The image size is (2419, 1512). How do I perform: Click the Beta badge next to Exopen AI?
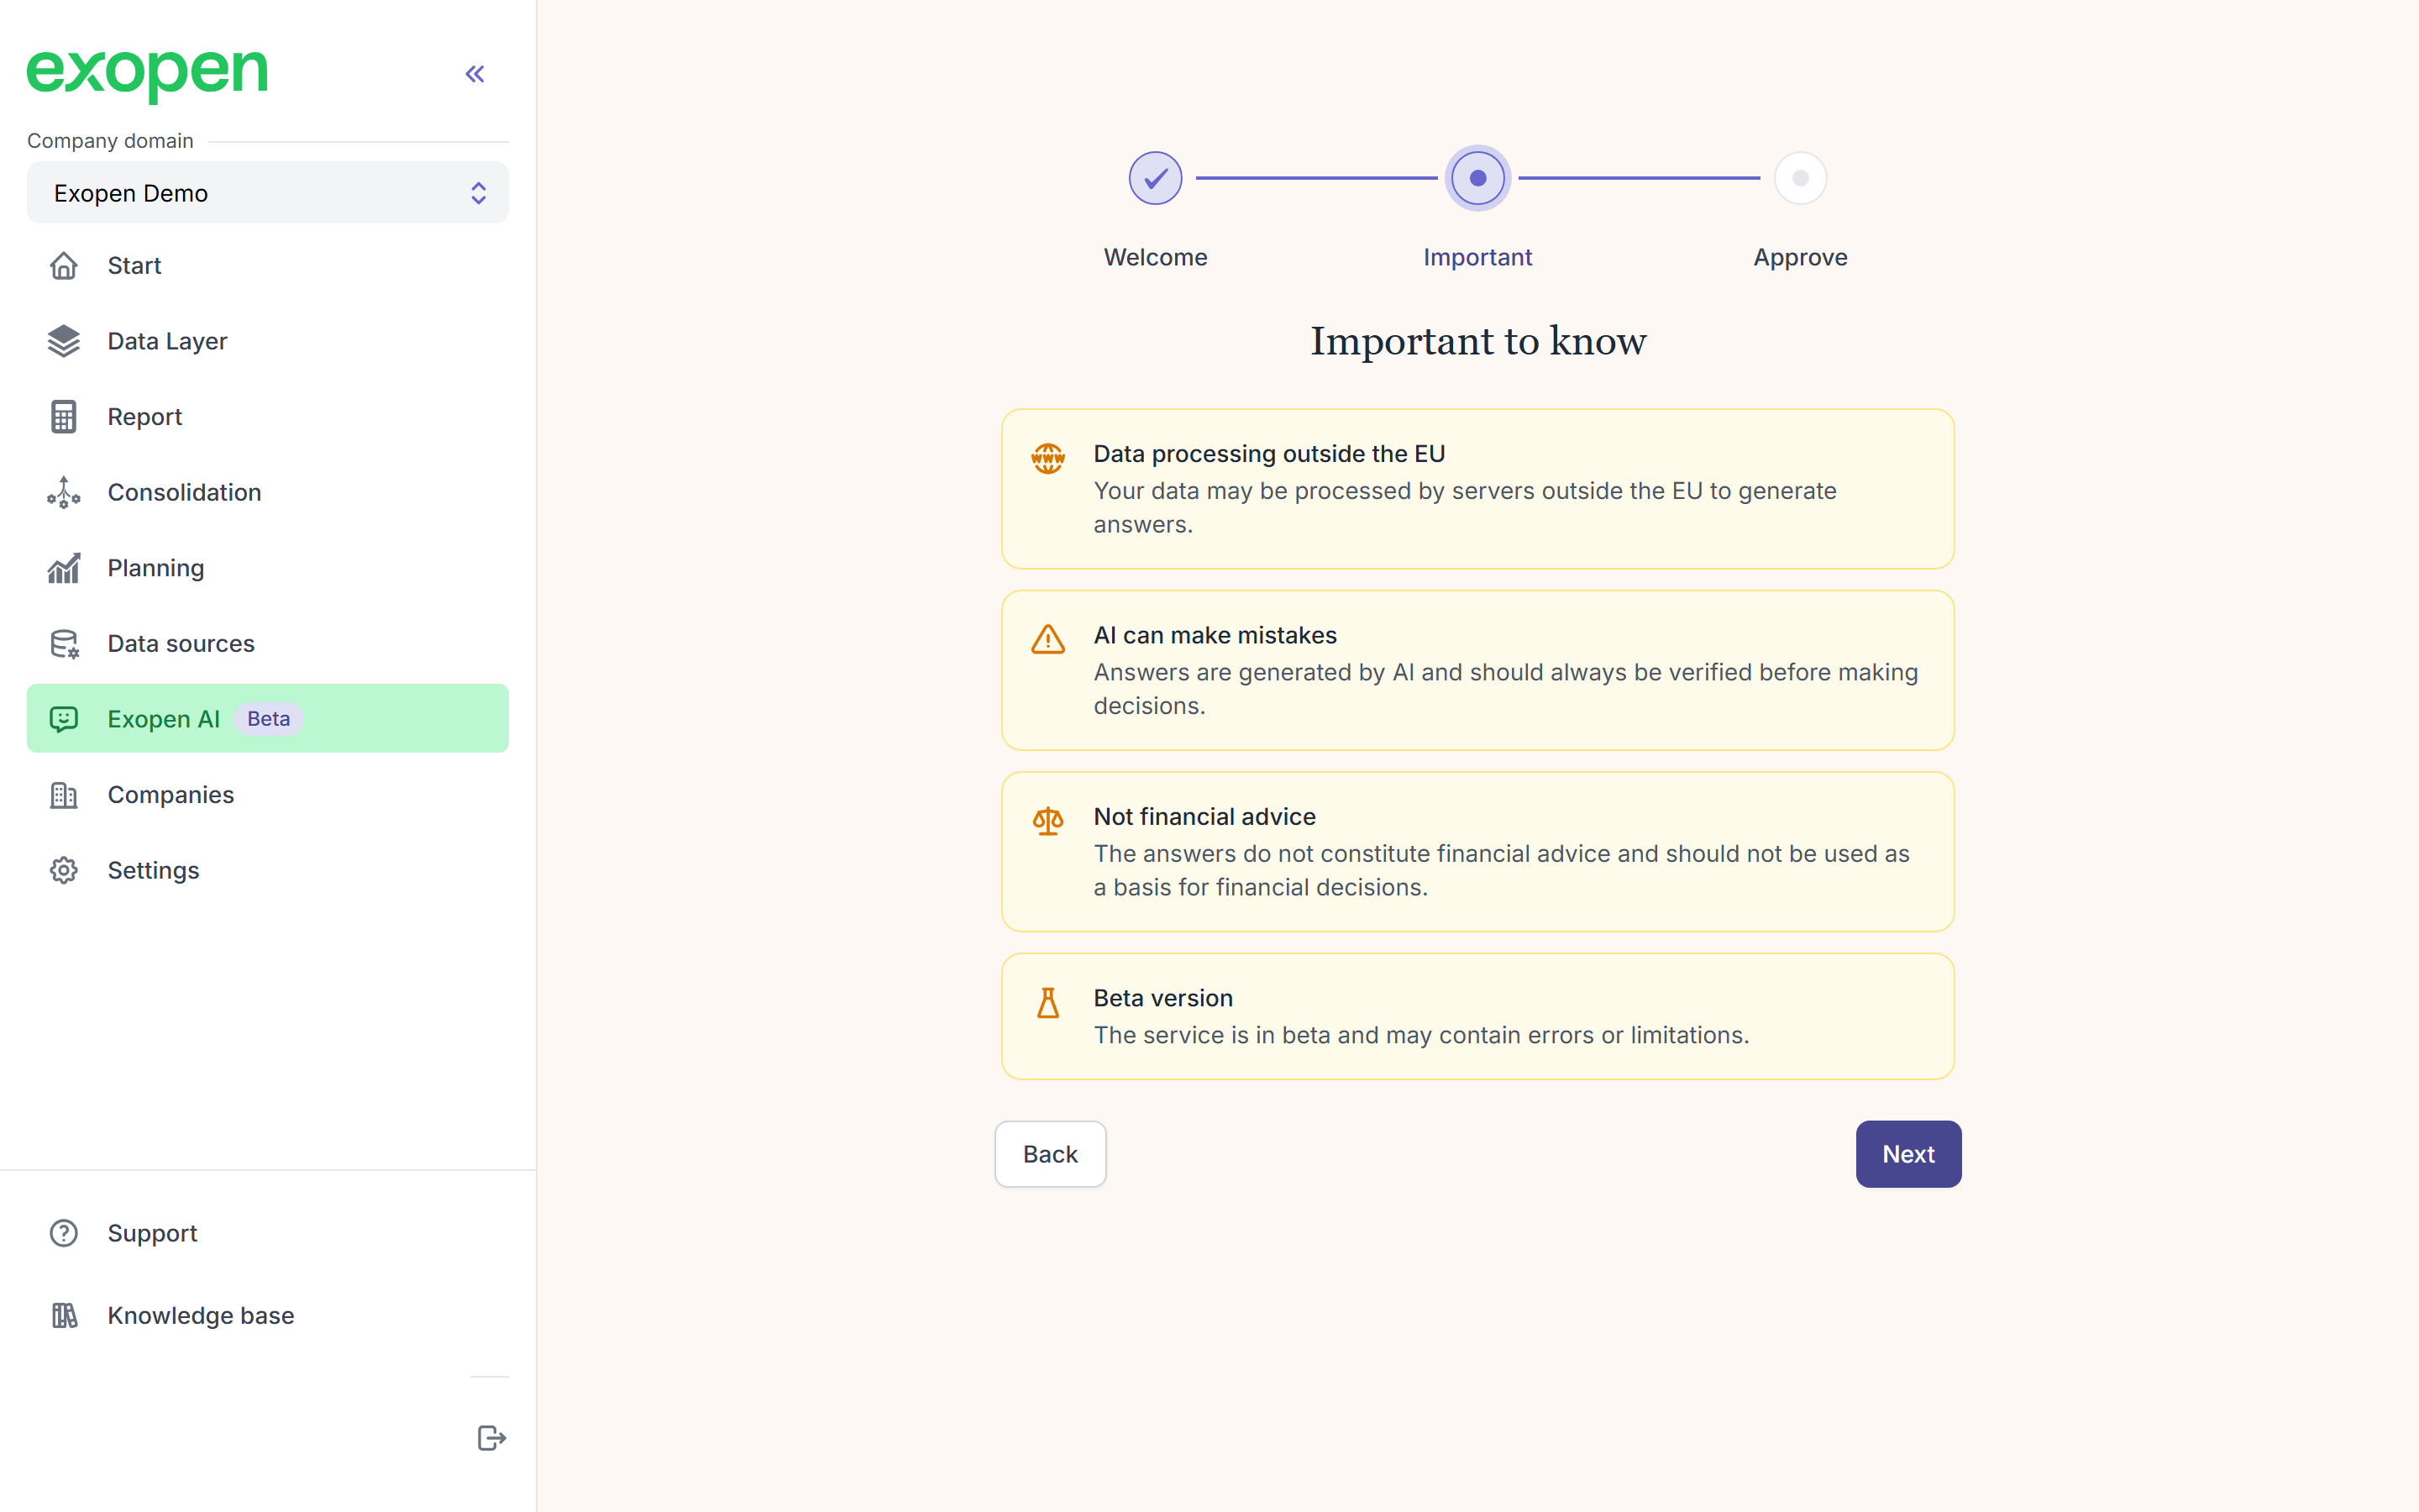coord(268,719)
